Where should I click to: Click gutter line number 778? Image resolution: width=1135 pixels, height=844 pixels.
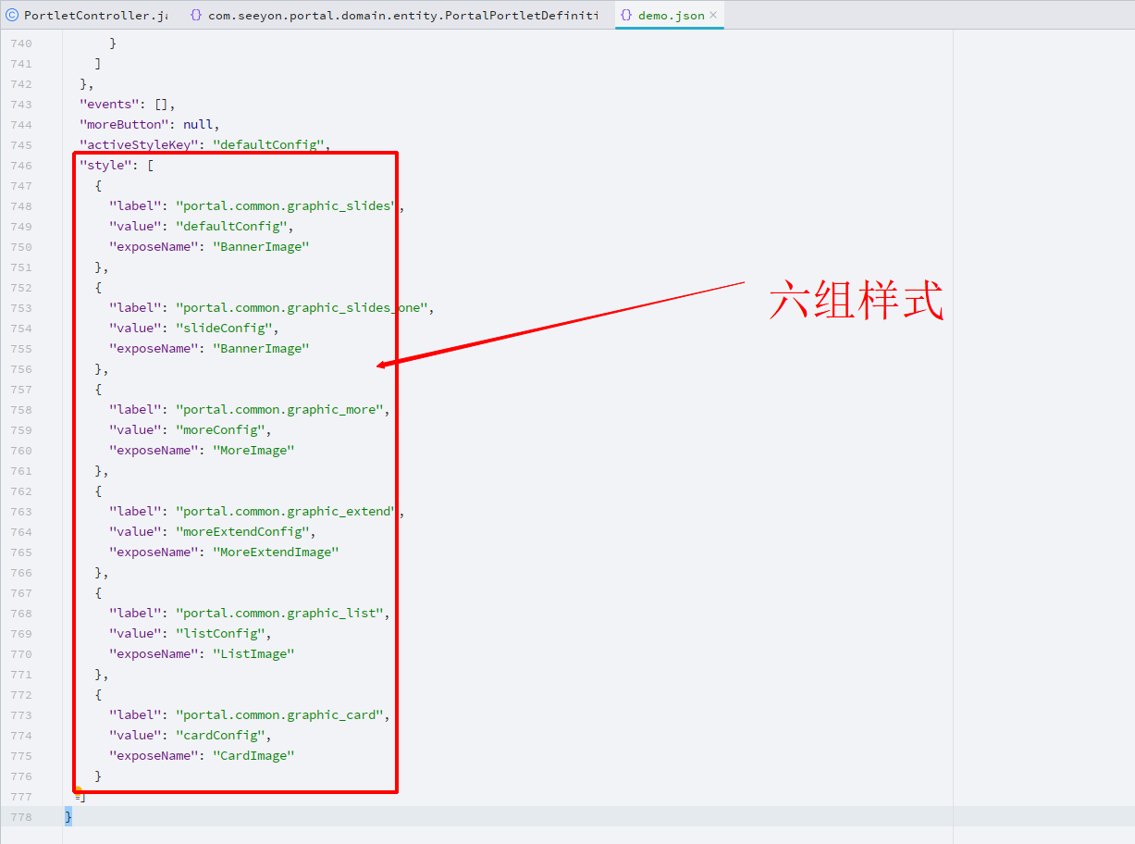pyautogui.click(x=20, y=817)
